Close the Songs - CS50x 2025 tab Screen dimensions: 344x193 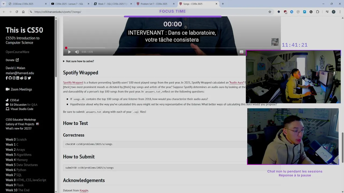(216, 4)
